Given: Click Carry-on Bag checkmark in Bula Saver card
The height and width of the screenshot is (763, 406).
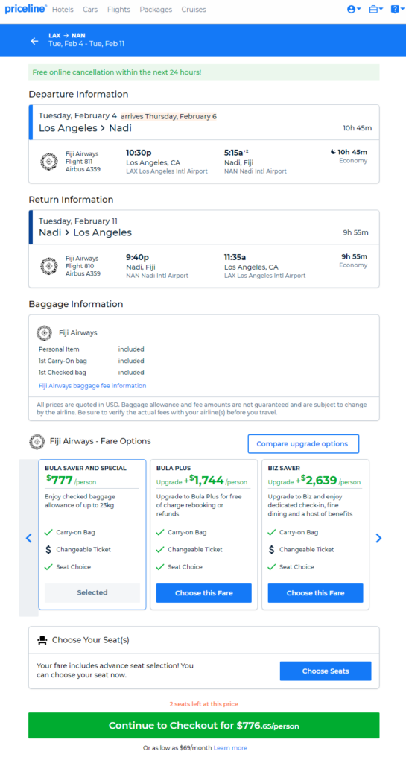Looking at the screenshot, I should tap(48, 532).
